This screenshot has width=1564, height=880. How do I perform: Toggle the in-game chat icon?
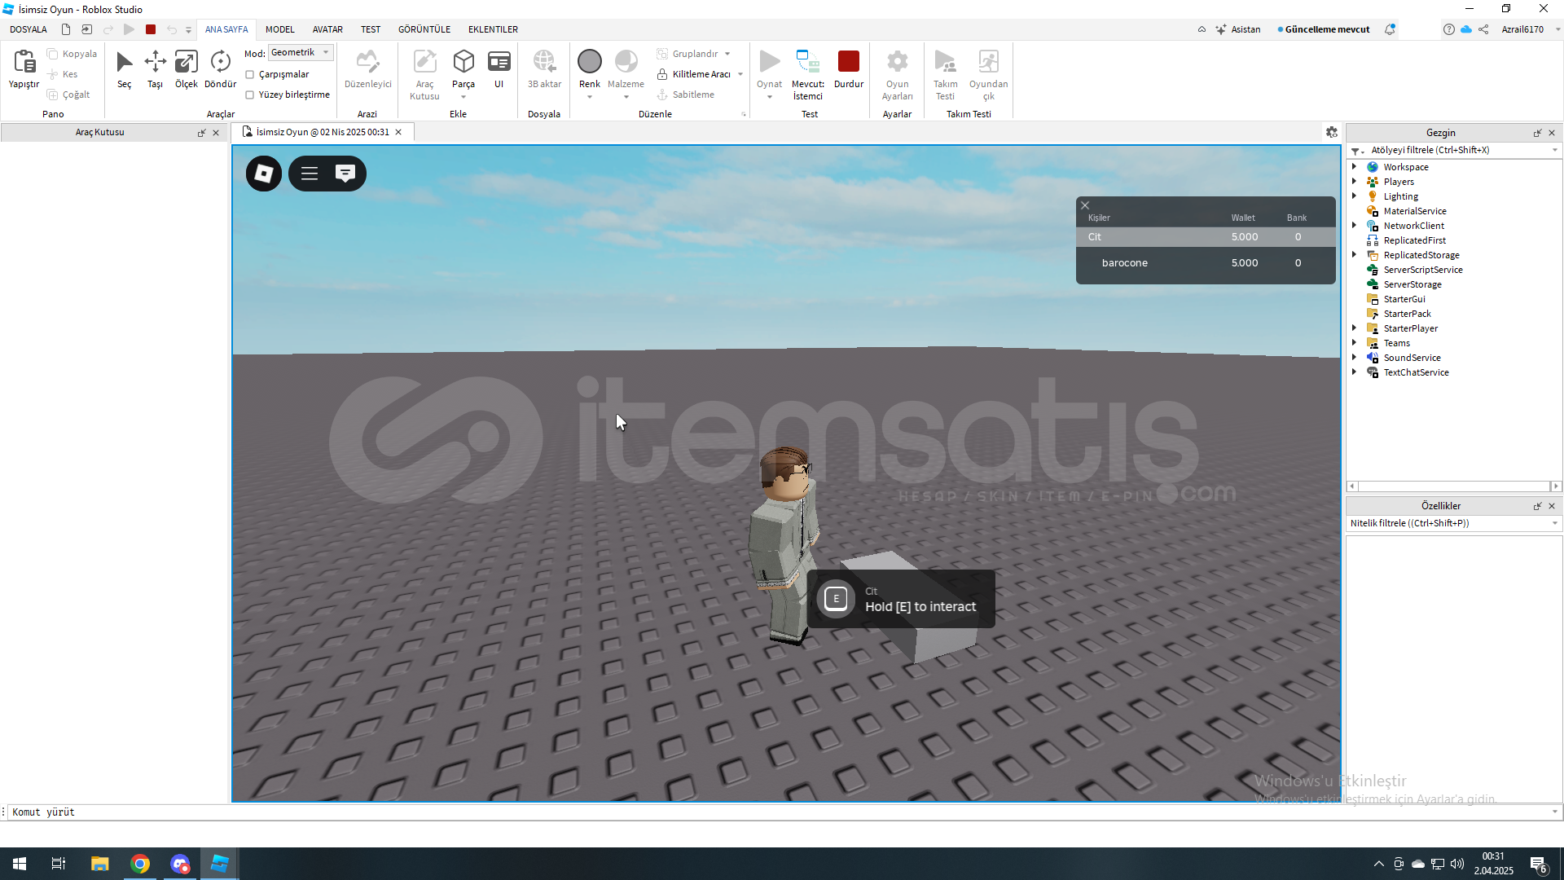(x=345, y=174)
